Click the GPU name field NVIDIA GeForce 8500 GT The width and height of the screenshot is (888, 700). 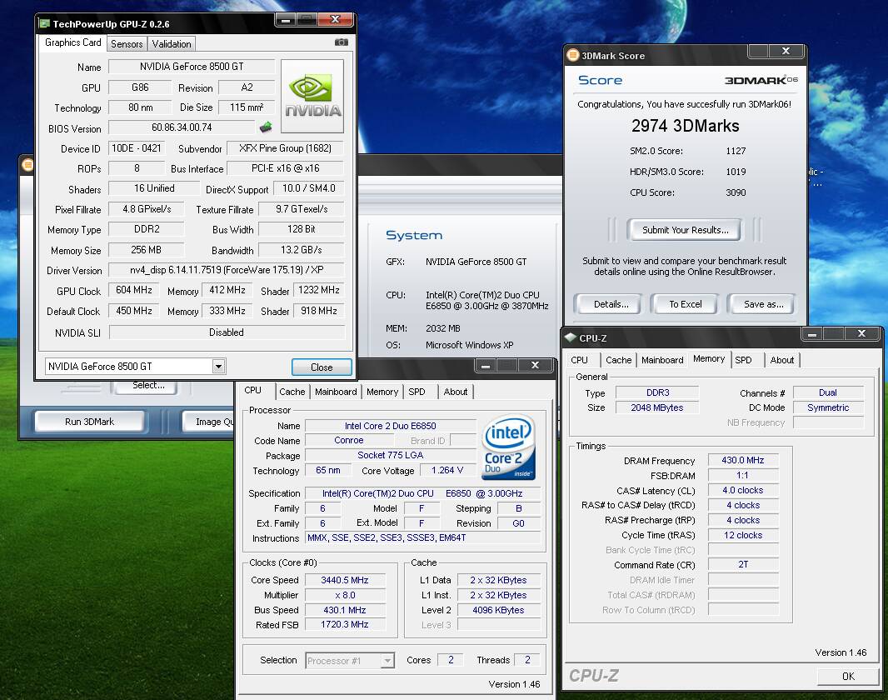pos(192,67)
